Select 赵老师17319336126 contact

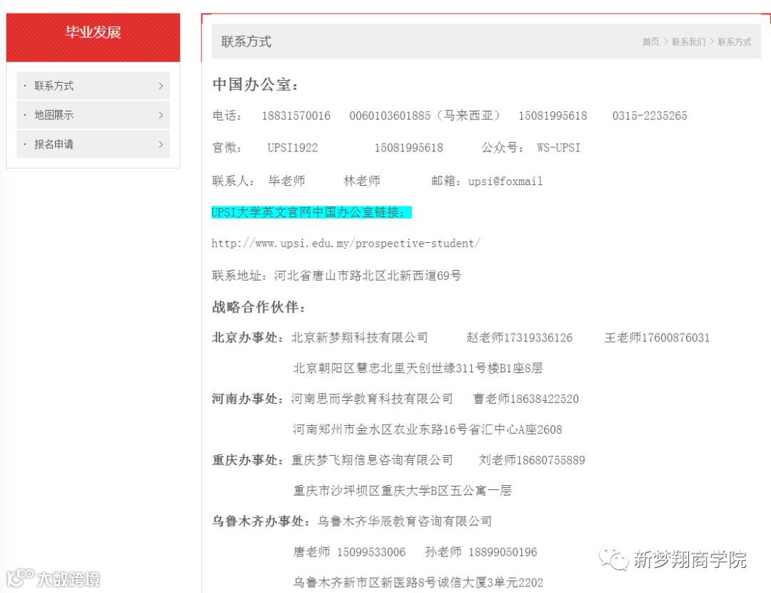click(x=519, y=338)
